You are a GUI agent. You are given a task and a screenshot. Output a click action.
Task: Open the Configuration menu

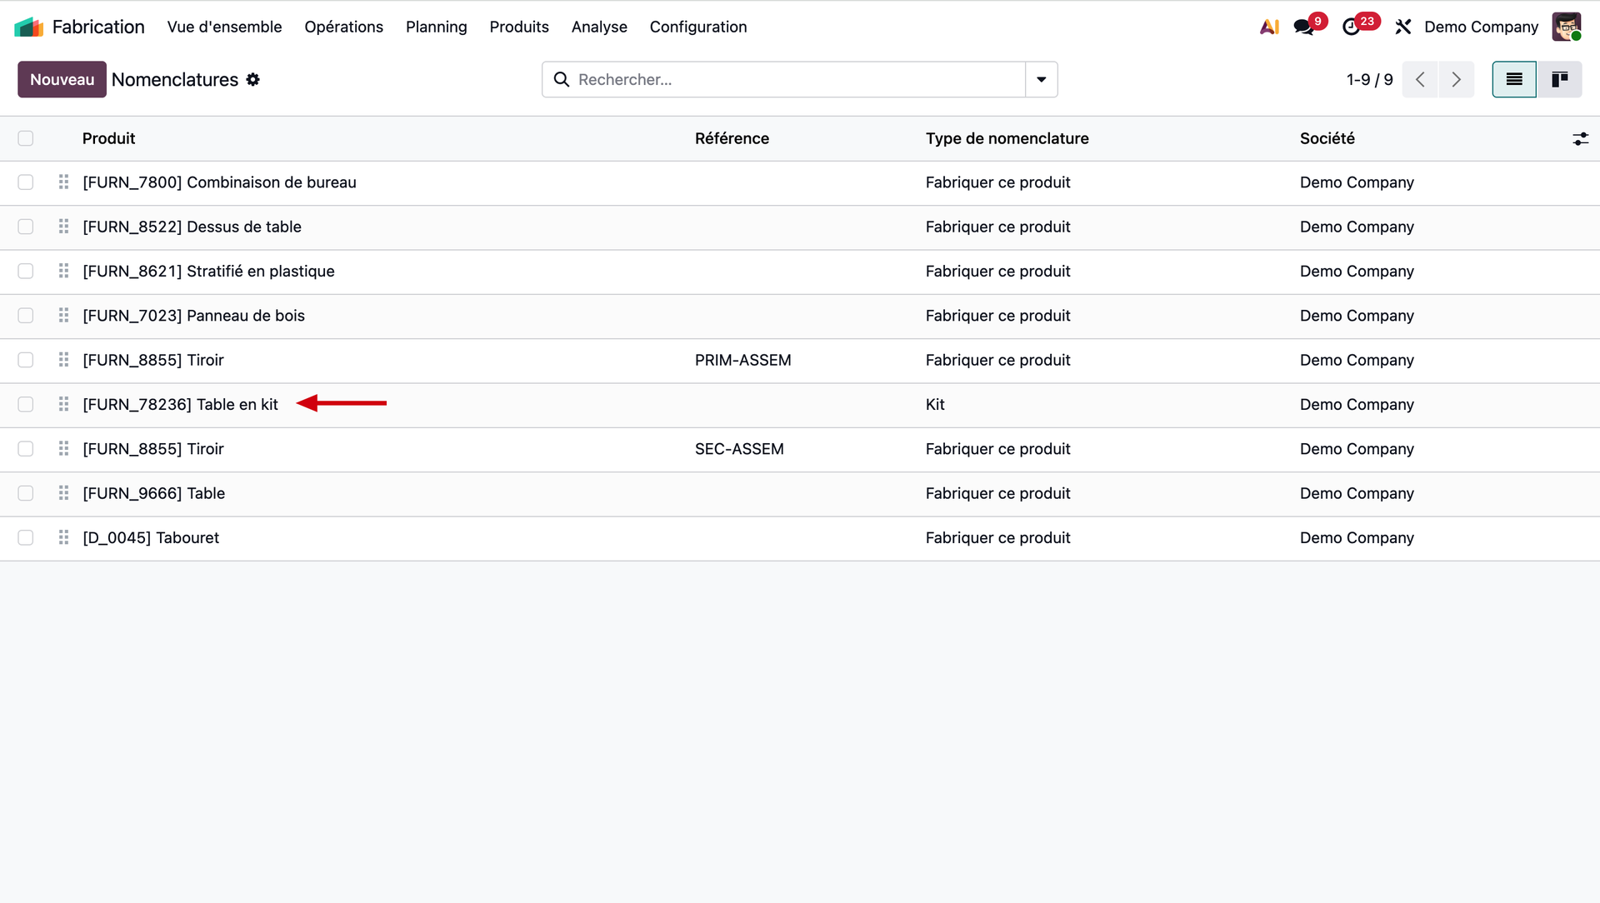click(697, 27)
